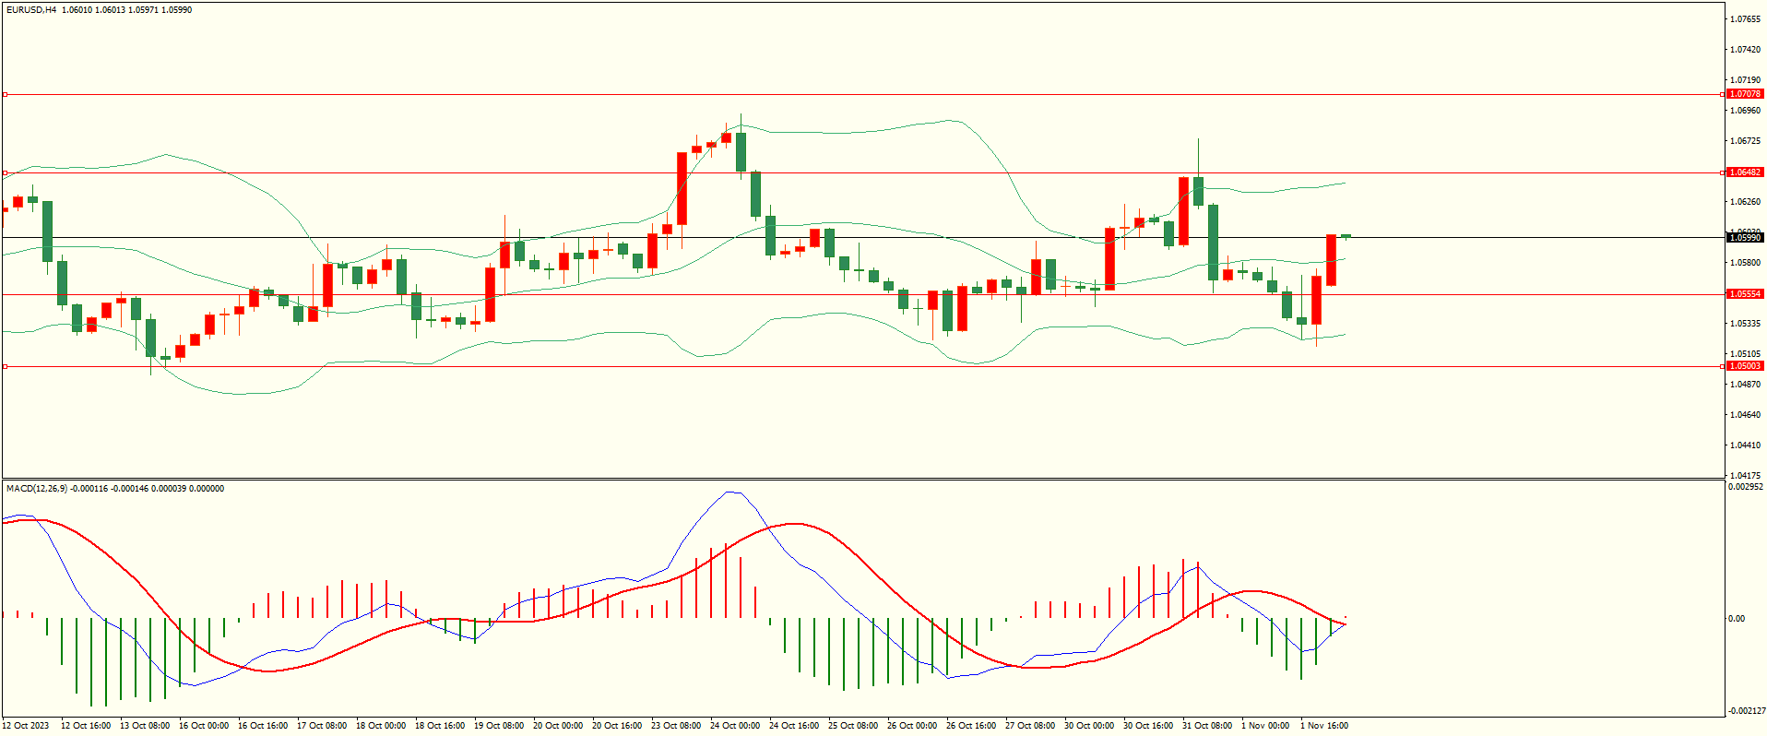Click the MACD(12,26,9) indicator label

pyautogui.click(x=37, y=489)
